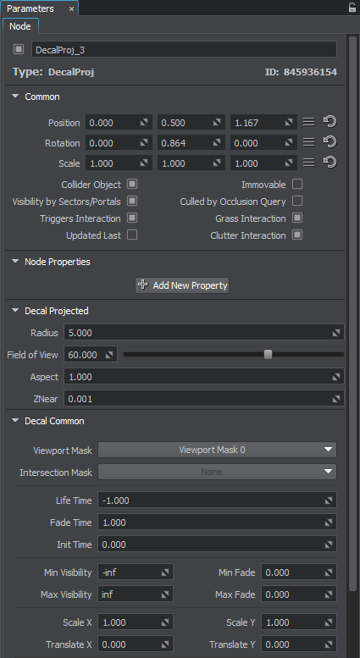Click the DecalProj_3 node name field
Viewport: 360px width, 658px height.
click(x=184, y=49)
